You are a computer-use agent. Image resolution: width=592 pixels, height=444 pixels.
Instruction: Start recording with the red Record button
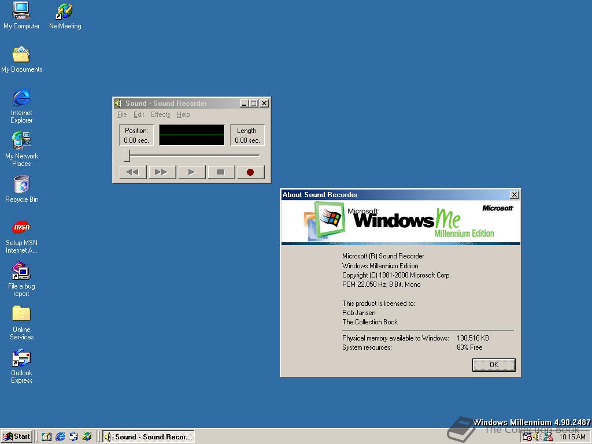pos(250,172)
